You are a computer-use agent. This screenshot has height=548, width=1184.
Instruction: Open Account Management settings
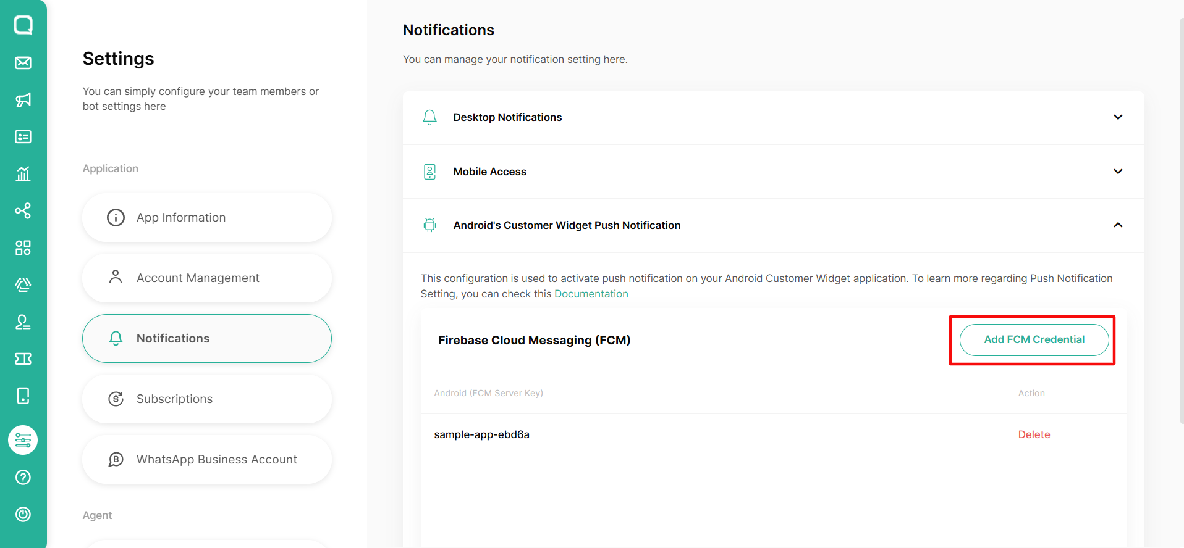(207, 278)
